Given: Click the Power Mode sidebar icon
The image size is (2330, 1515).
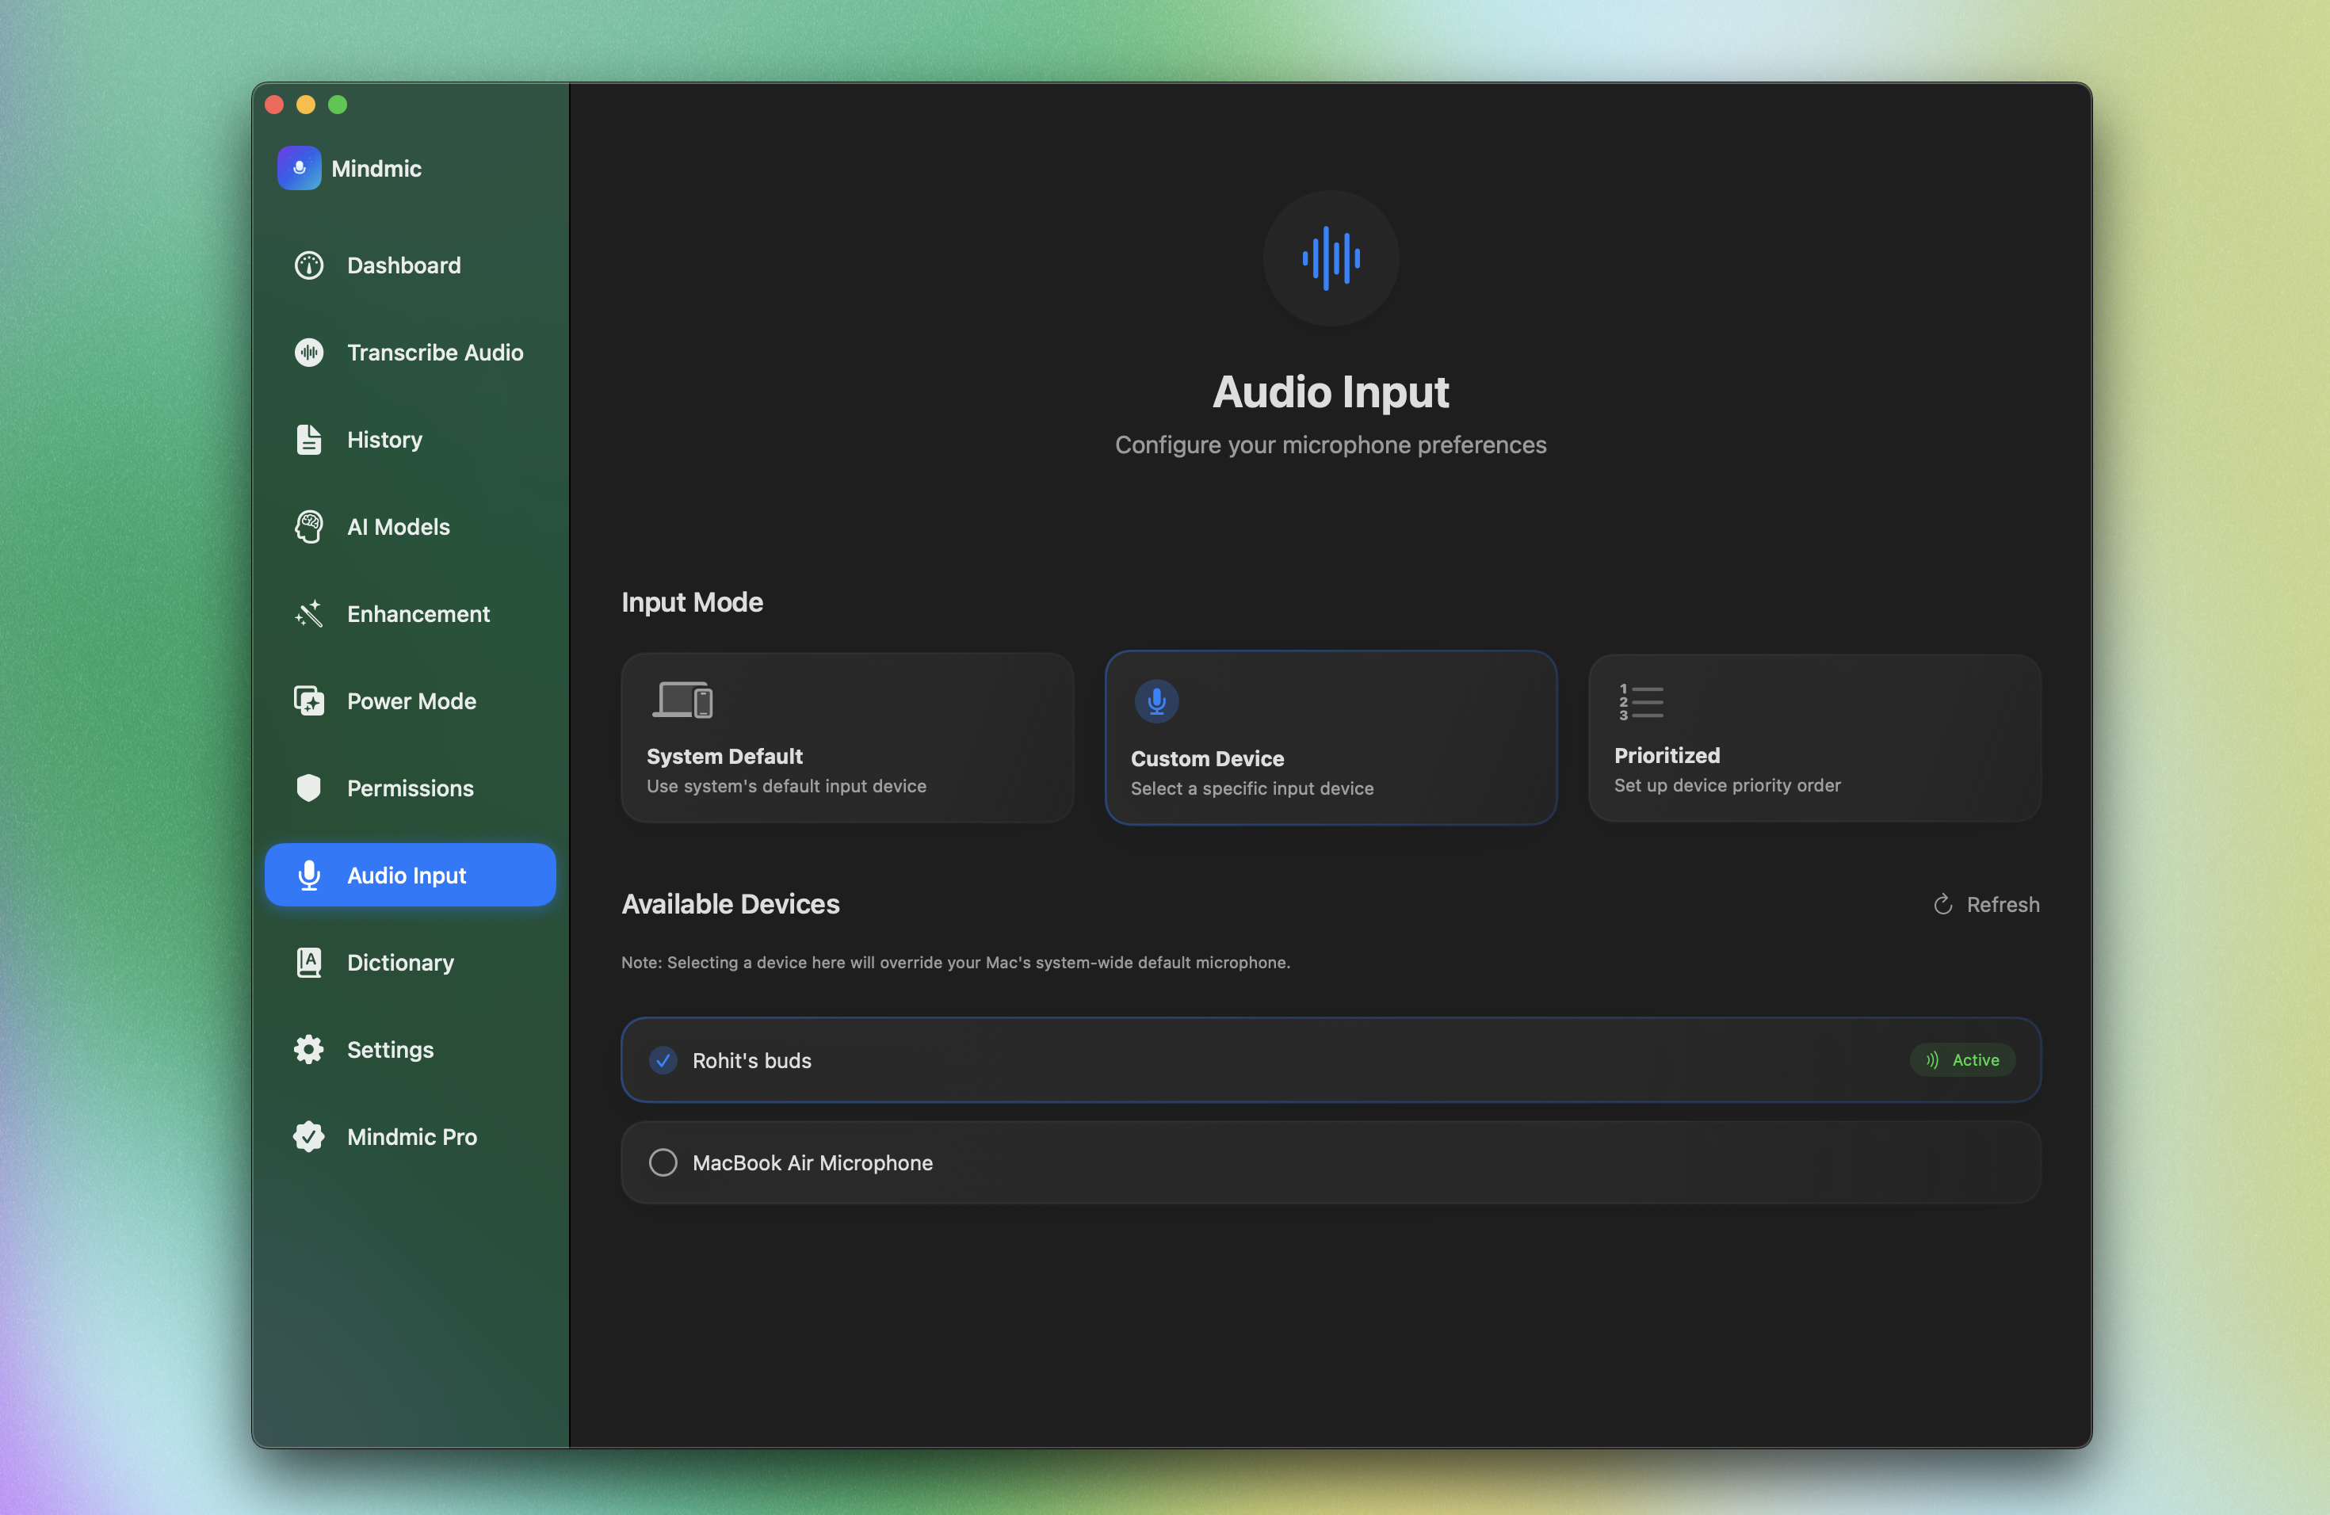Looking at the screenshot, I should coord(308,700).
